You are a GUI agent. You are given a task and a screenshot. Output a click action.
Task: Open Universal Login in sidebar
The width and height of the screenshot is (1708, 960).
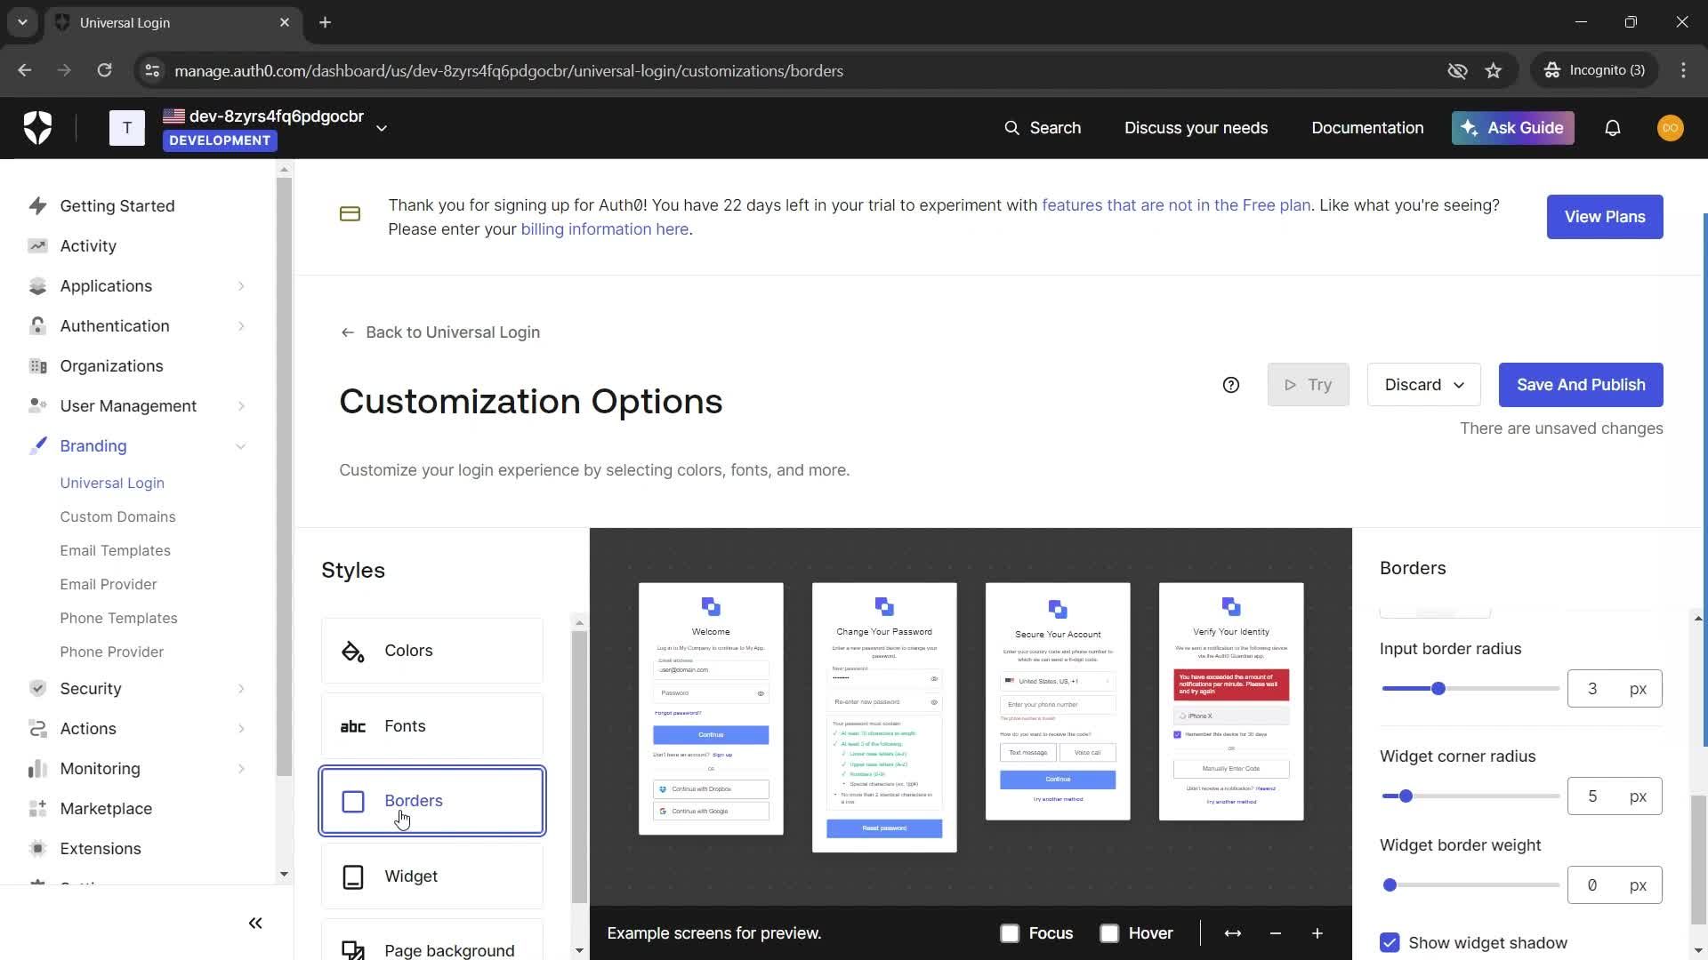(x=112, y=484)
